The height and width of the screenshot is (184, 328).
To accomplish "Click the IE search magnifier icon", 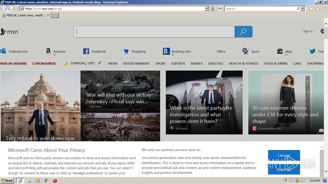I will click(298, 8).
